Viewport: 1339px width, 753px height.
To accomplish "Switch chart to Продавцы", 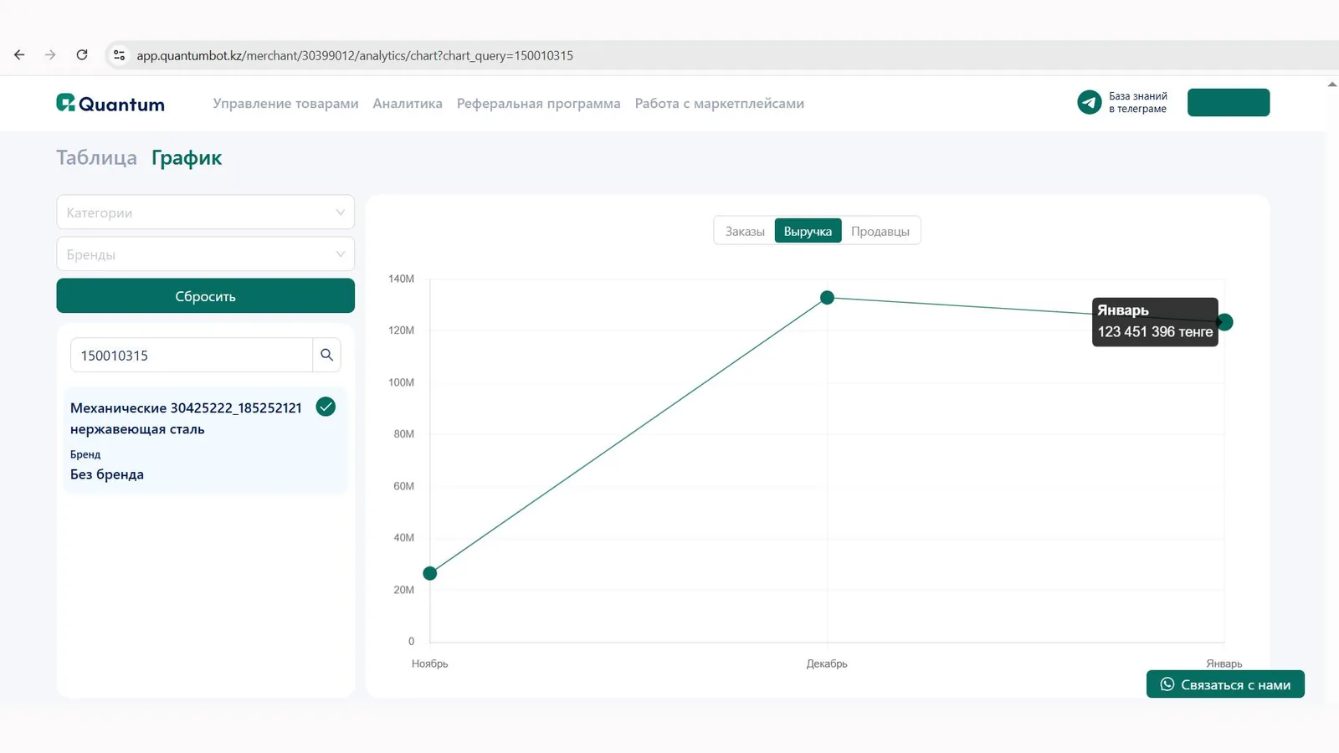I will 880,231.
